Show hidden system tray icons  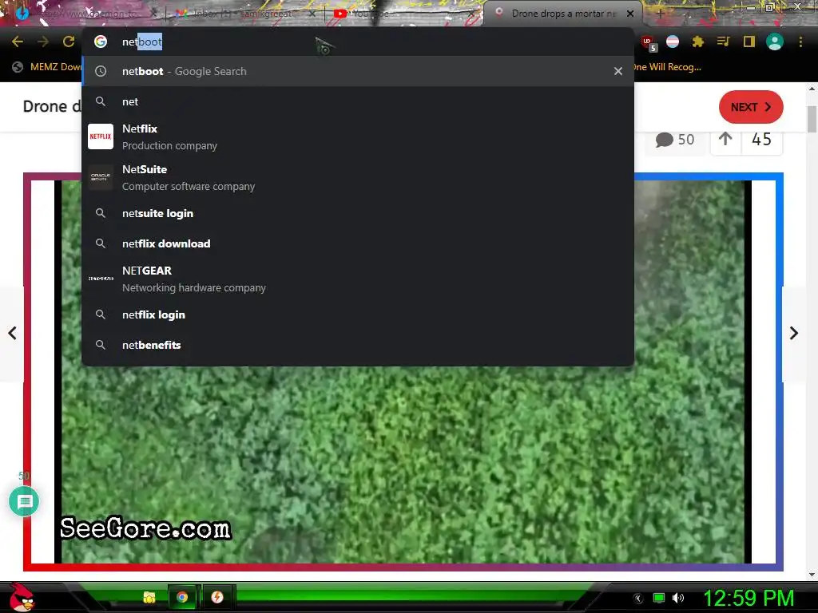point(637,599)
